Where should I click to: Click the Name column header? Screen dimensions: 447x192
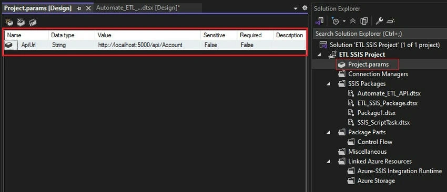click(26, 35)
